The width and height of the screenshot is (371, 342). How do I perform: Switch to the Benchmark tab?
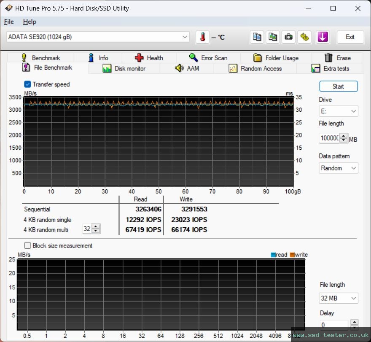tap(41, 58)
